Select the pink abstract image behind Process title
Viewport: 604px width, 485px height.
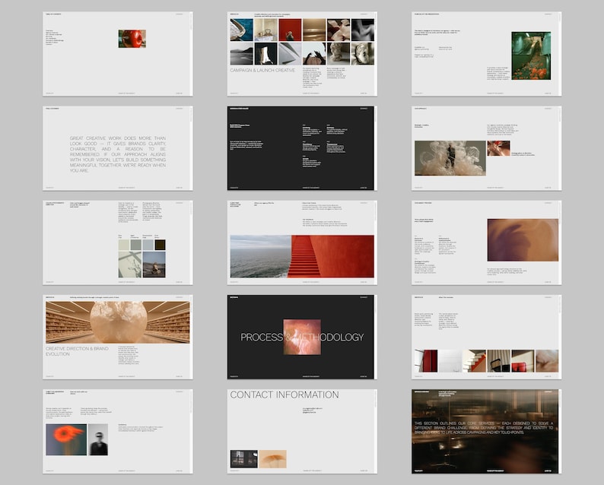click(x=302, y=337)
